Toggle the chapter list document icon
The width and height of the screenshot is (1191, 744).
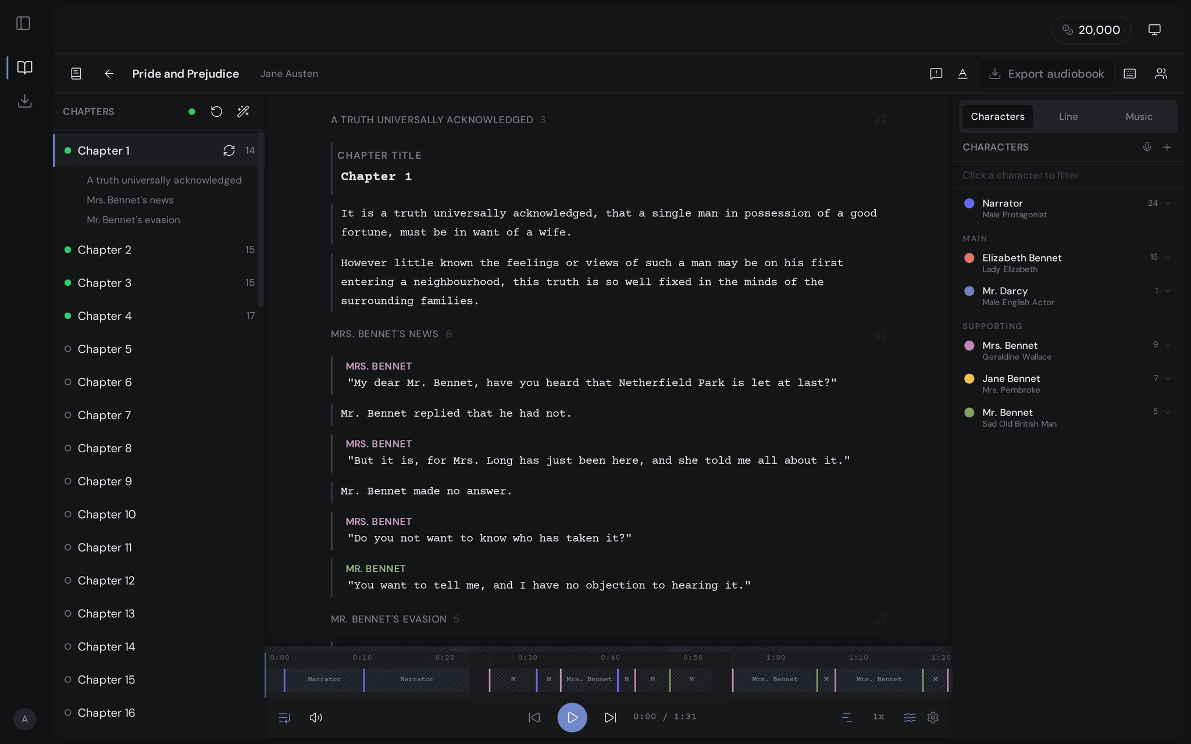(76, 74)
